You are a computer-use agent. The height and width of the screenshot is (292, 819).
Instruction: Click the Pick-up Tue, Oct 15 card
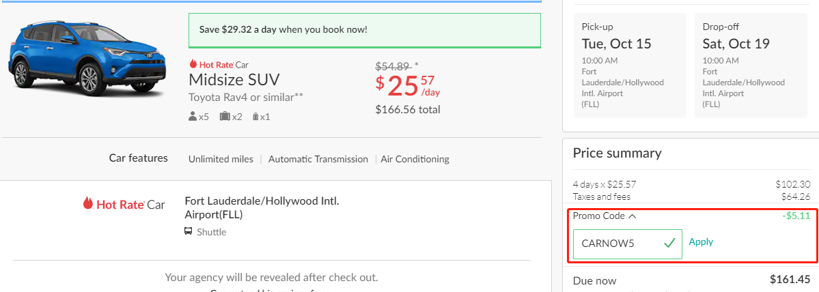[630, 65]
